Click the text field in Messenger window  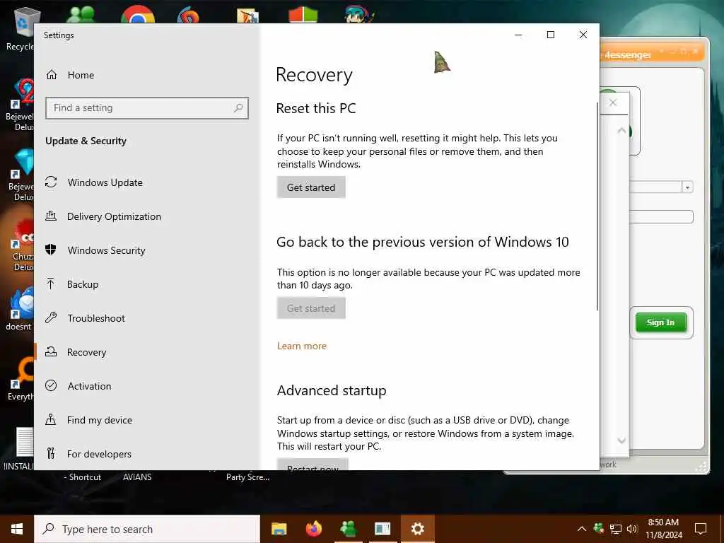661,216
